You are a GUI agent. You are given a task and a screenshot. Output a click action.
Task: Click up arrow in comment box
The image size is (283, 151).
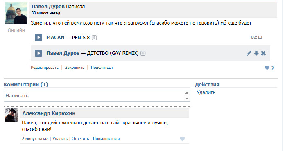(x=187, y=93)
